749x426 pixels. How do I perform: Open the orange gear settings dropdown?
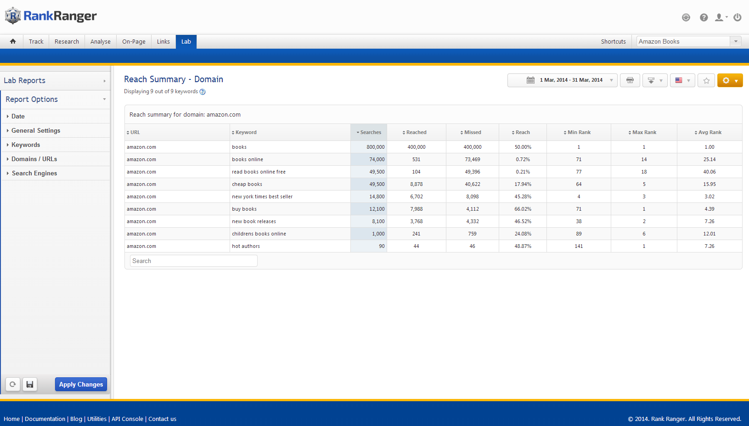coord(730,80)
